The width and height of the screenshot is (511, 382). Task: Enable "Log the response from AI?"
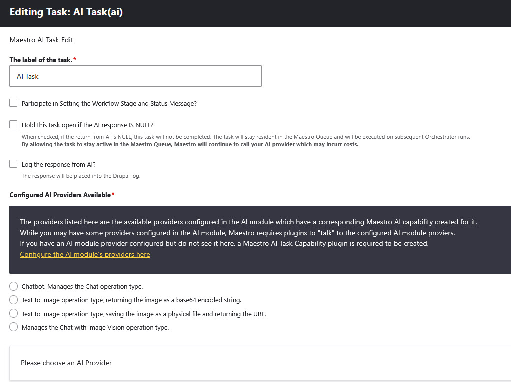13,163
